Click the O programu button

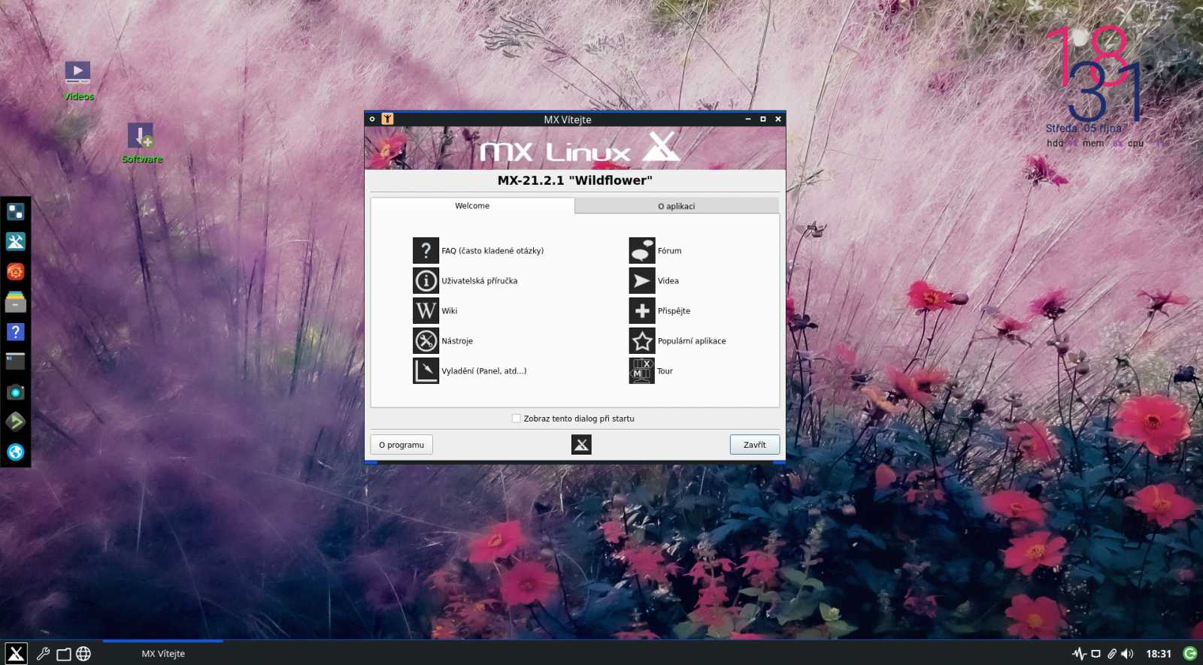pyautogui.click(x=402, y=445)
